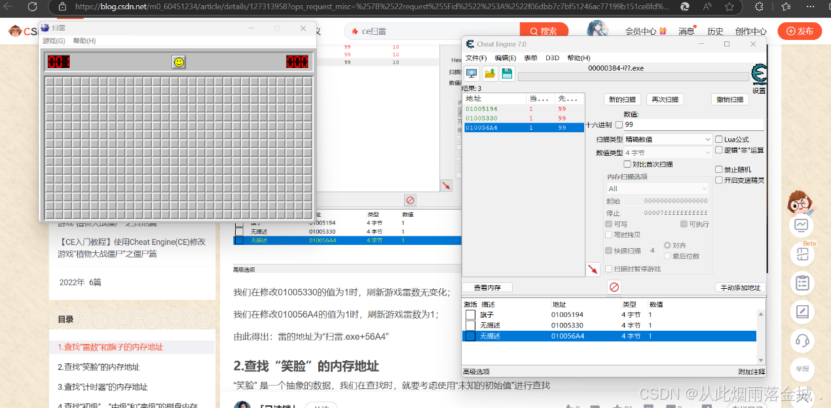Click CSDN sidebar customer service headset icon
Screen dimensions: 831x408
[x=802, y=341]
